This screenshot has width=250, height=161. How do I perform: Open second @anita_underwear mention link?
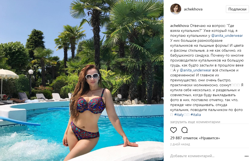[x=195, y=70]
